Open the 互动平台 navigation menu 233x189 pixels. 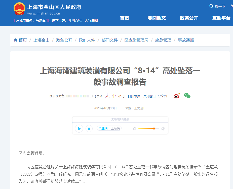(x=221, y=18)
